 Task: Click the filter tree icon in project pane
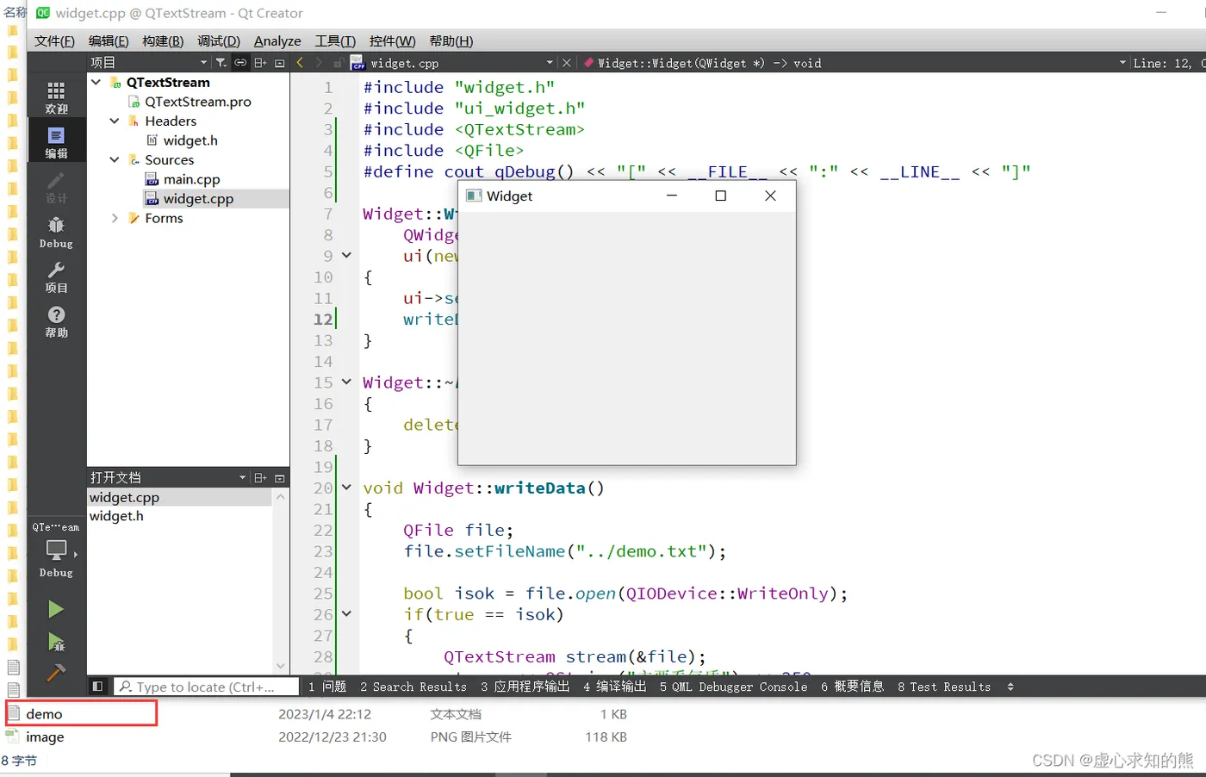[221, 63]
